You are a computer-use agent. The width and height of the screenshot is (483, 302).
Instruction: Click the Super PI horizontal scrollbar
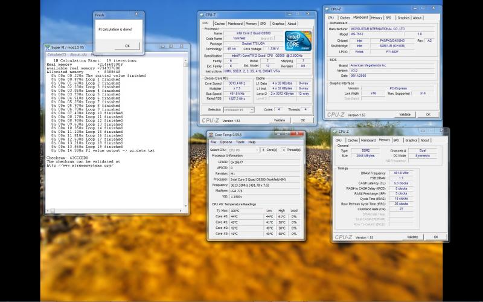tap(115, 211)
